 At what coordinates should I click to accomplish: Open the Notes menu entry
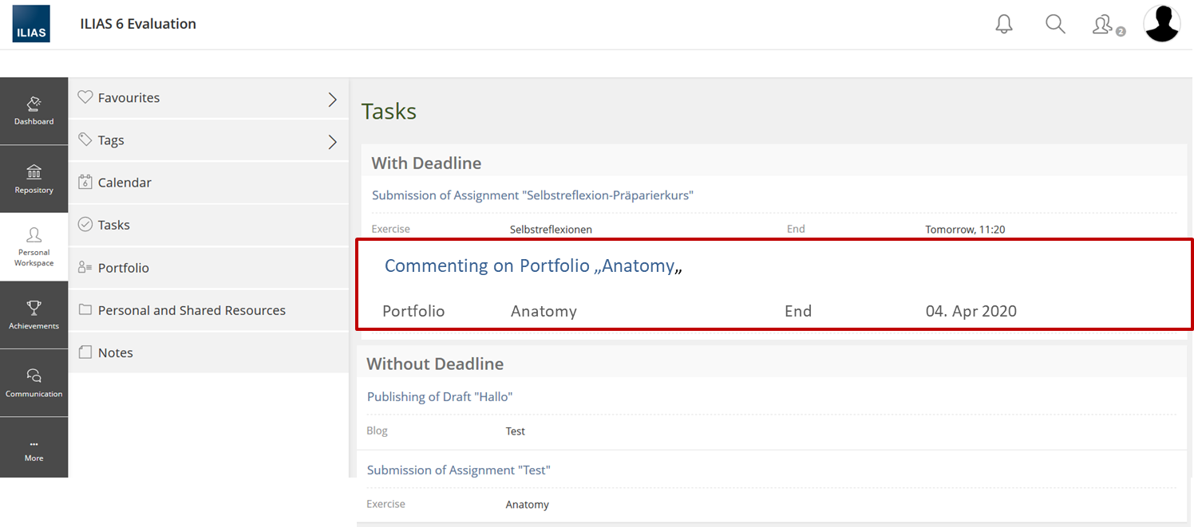coord(115,352)
